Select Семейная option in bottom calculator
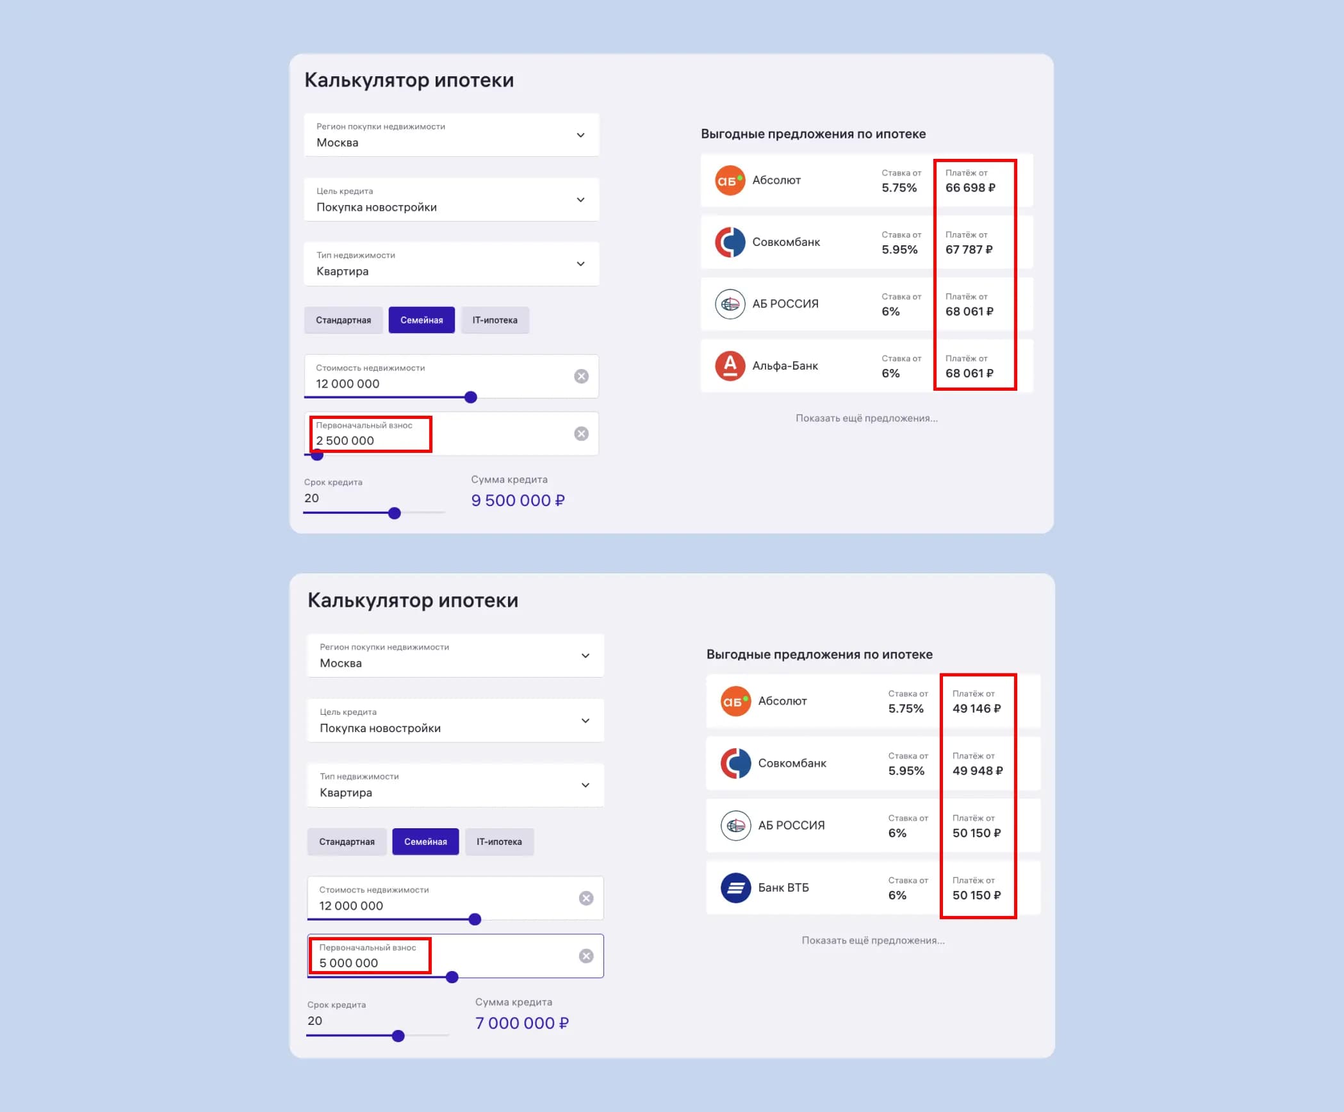The image size is (1344, 1112). coord(425,841)
